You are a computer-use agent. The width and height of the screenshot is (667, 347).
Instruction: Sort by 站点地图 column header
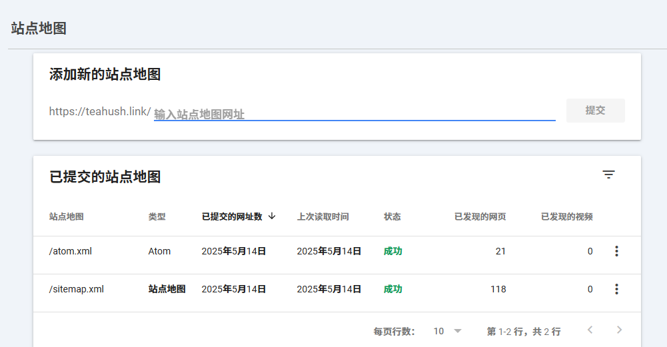tap(67, 216)
